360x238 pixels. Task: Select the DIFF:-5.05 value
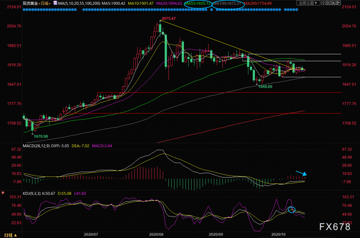click(x=60, y=146)
